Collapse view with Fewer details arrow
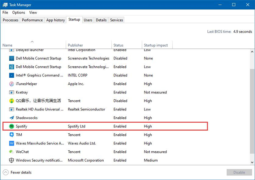 point(6,172)
